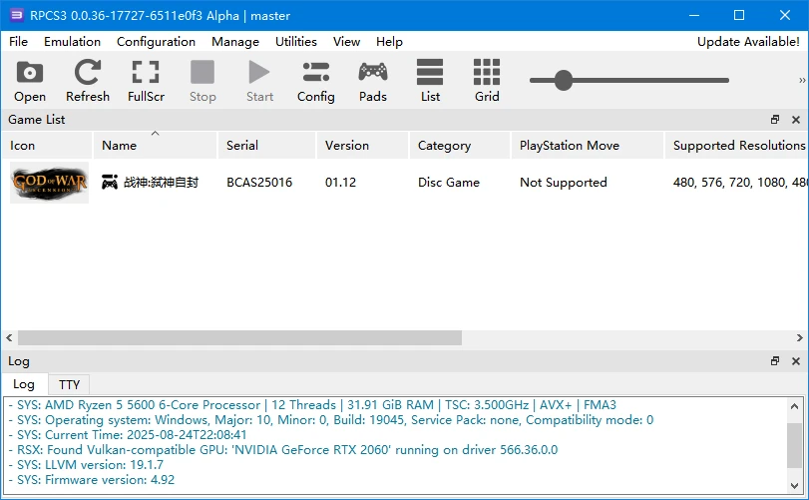Select the TTY tab
Screen dimensions: 809x500
(69, 385)
